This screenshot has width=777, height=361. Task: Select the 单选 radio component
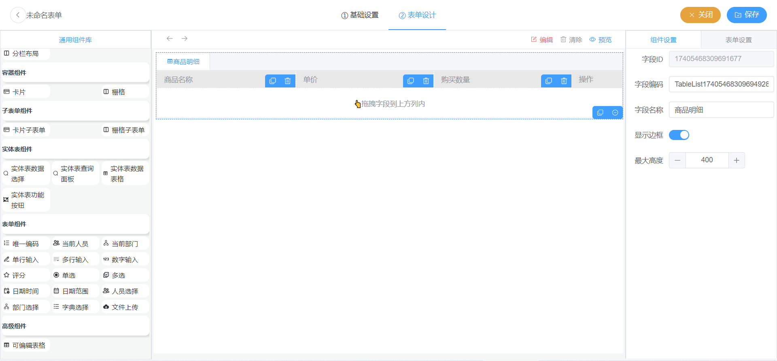click(x=75, y=275)
